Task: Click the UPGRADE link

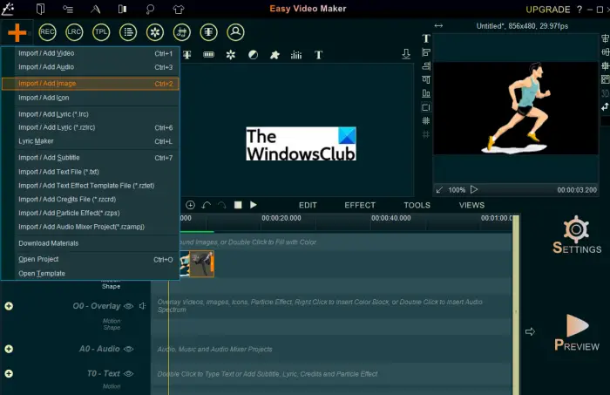Action: (548, 10)
